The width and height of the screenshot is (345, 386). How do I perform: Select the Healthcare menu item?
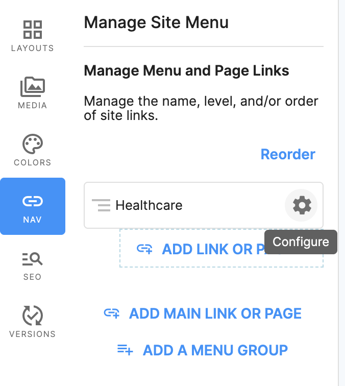(204, 205)
